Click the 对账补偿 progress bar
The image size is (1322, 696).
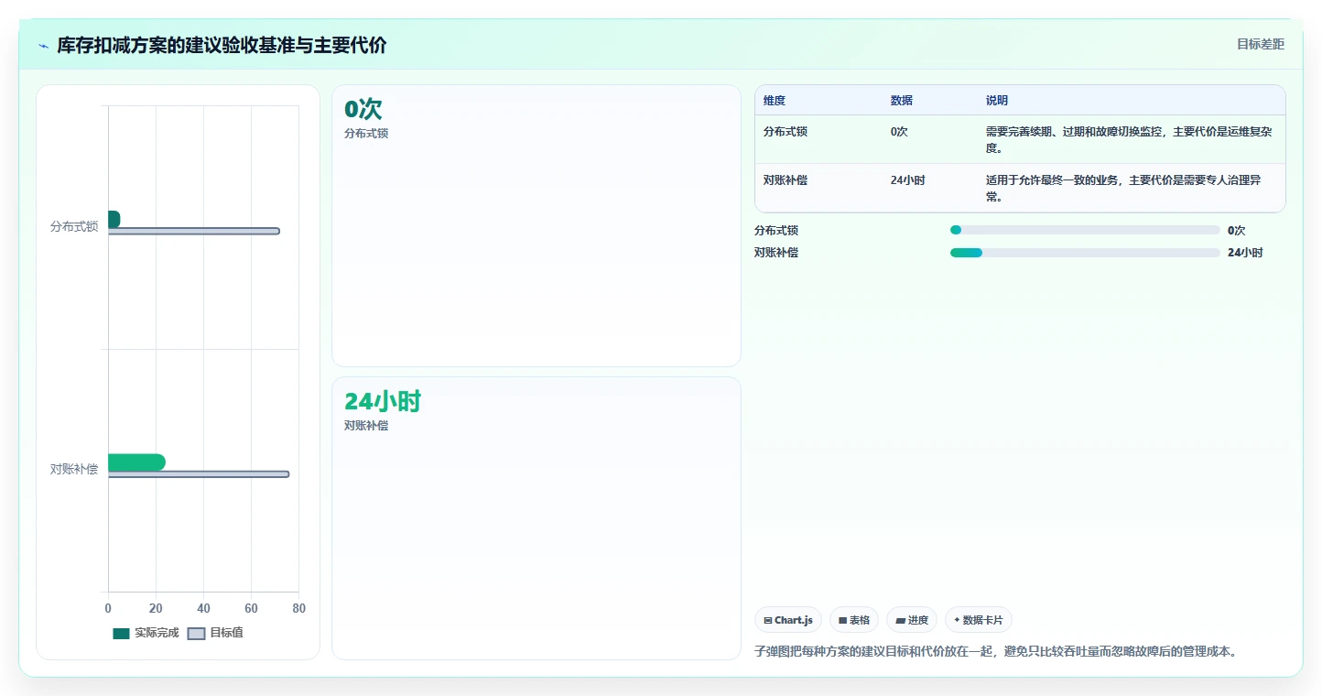click(x=1085, y=252)
